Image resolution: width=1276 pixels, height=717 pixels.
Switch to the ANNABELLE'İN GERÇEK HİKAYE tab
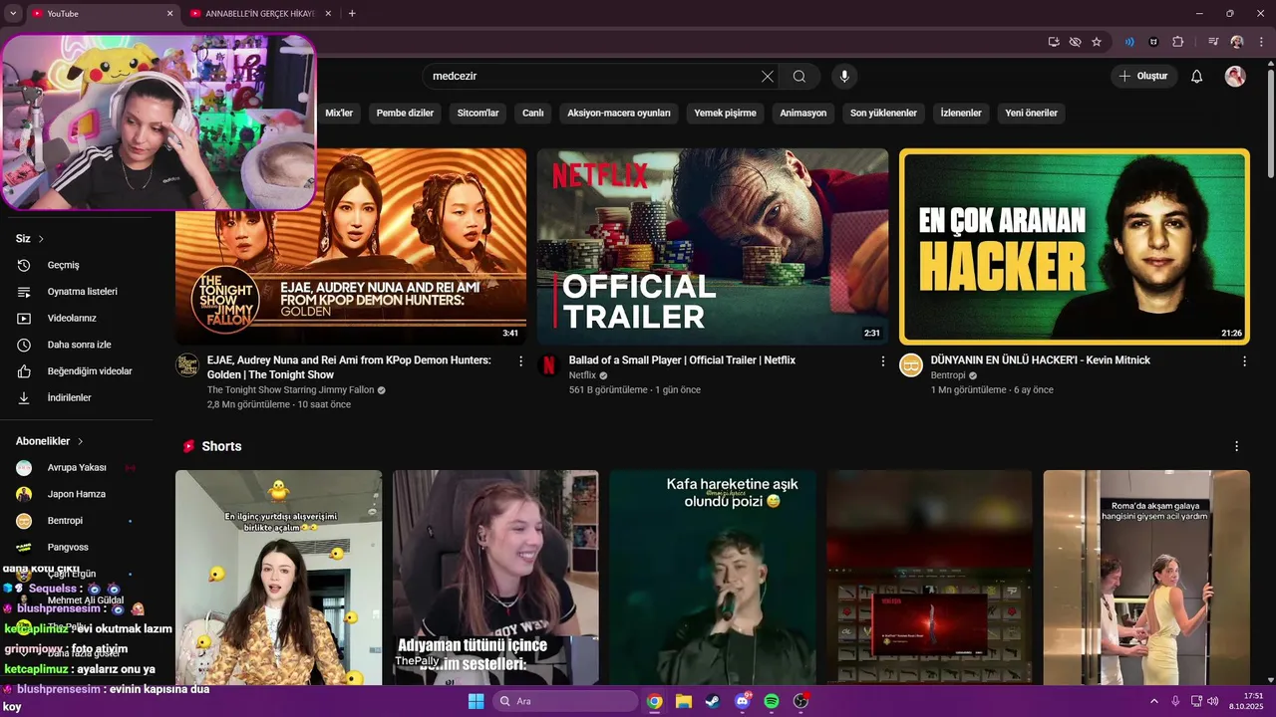pos(259,13)
